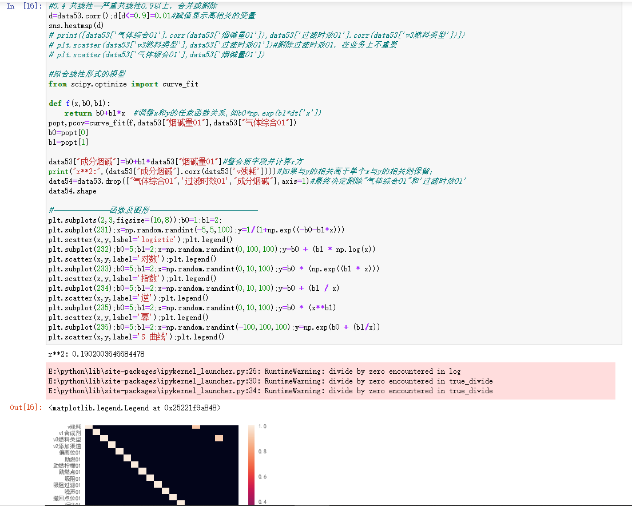Screen dimensions: 632x506
Task: Place cursor on the line 'd=data53.corr();d[d<=0.9]=0.01'
Action: [x=152, y=15]
